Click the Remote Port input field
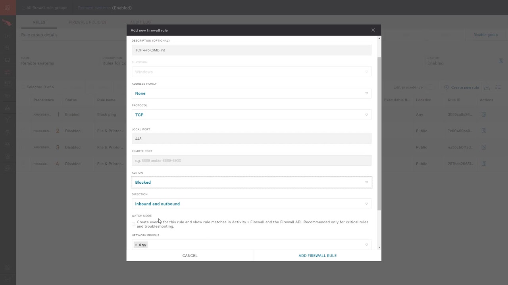Viewport: 508px width, 285px height. coord(252,160)
